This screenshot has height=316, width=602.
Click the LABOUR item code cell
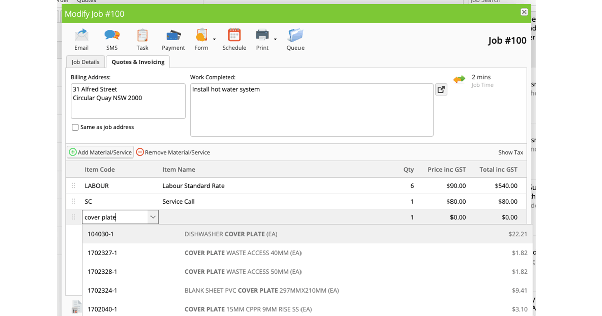pos(97,186)
